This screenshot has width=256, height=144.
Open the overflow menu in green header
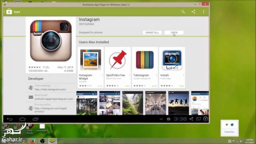(203, 12)
